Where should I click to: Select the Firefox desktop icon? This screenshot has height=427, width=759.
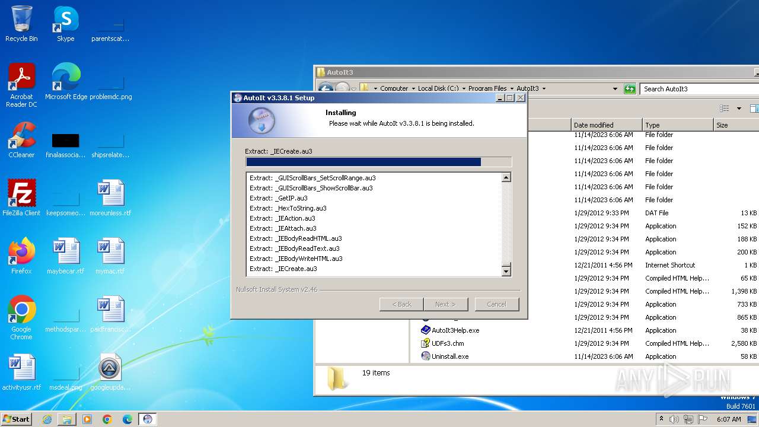tap(21, 256)
